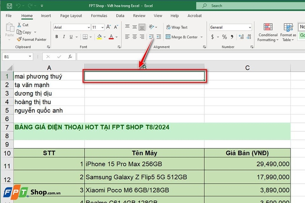Select Bottom Align icon
The image size is (305, 203).
click(x=142, y=27)
